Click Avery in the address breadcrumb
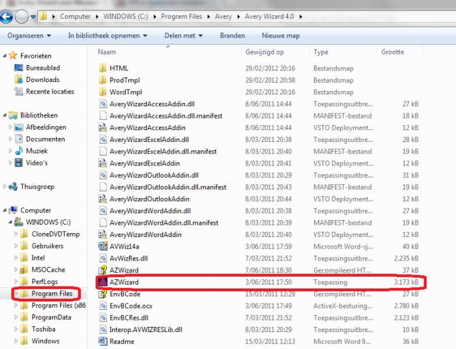Image resolution: width=456 pixels, height=349 pixels. click(x=223, y=16)
